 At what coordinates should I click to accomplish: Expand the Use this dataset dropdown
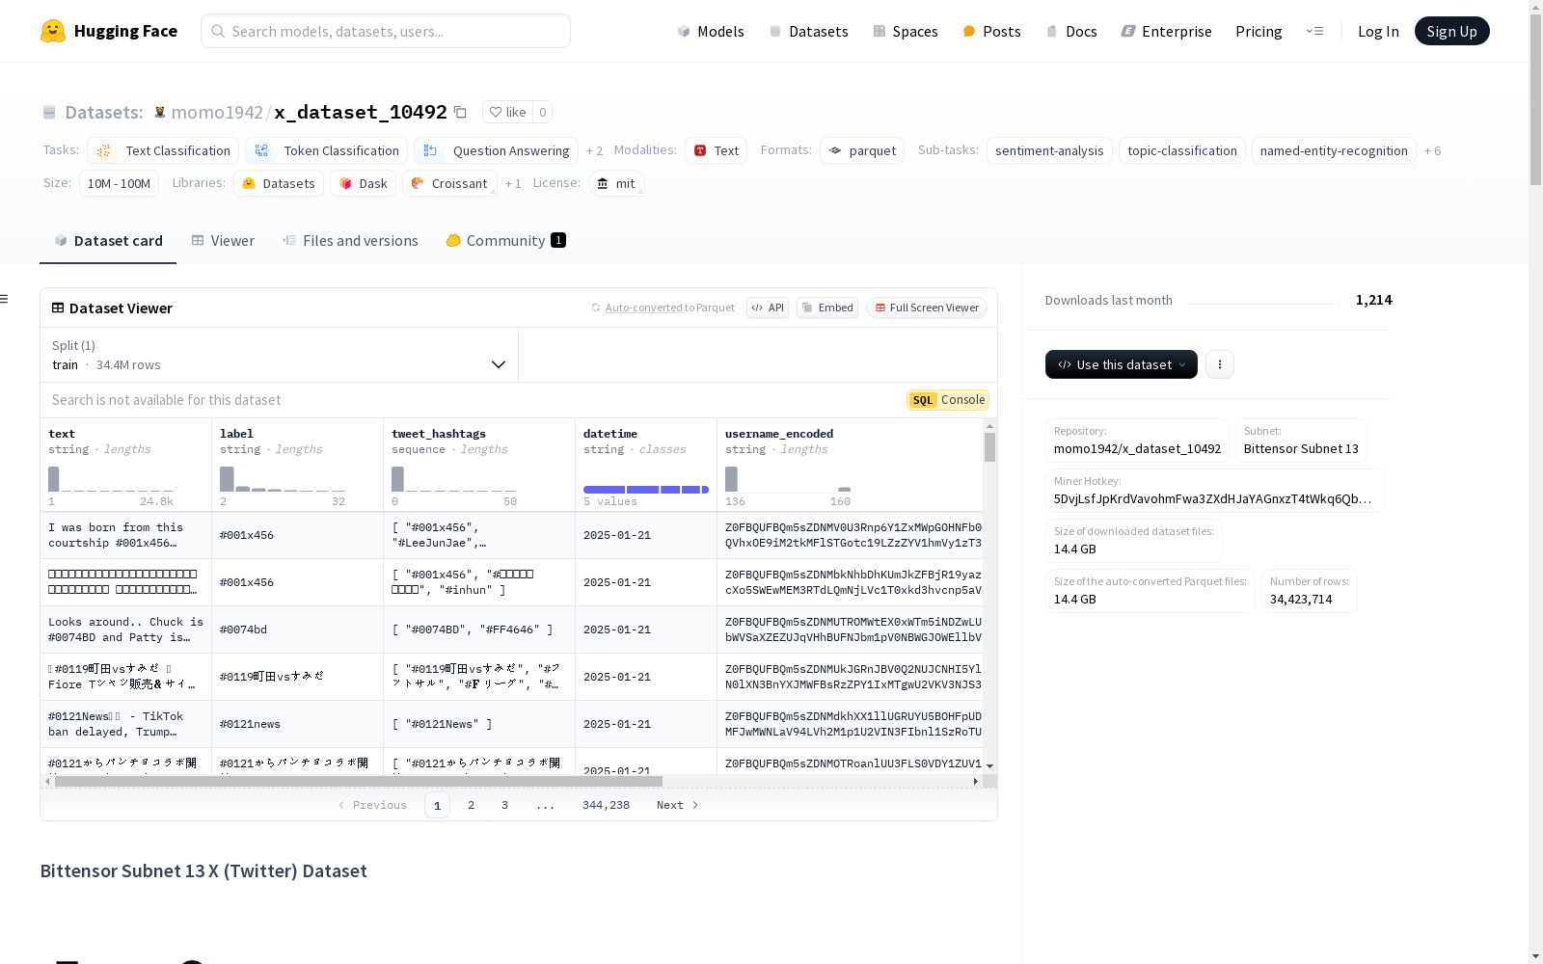(x=1122, y=364)
